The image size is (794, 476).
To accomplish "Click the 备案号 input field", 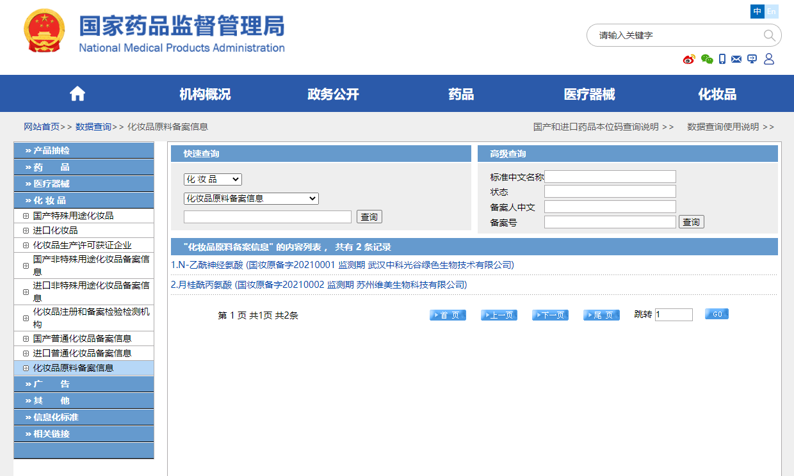I will (610, 222).
